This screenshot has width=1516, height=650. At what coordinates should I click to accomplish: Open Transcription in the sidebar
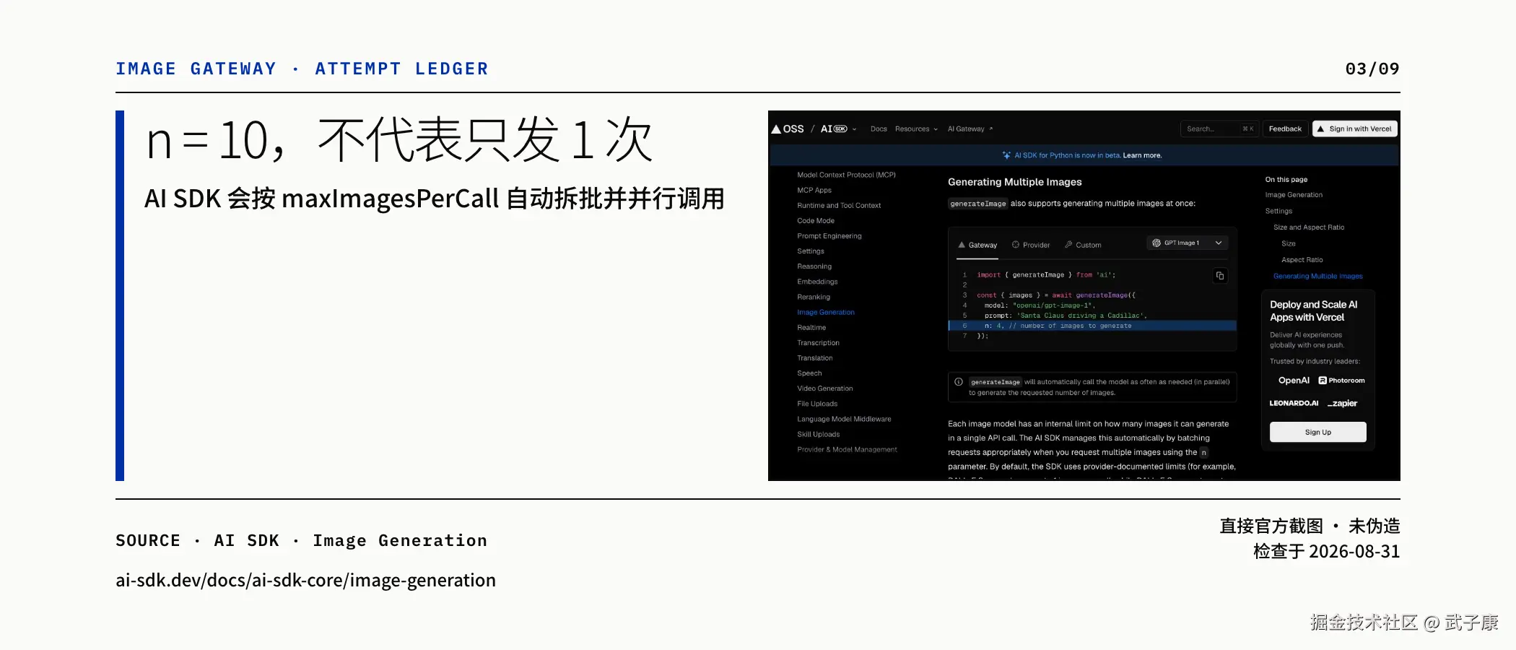tap(818, 342)
